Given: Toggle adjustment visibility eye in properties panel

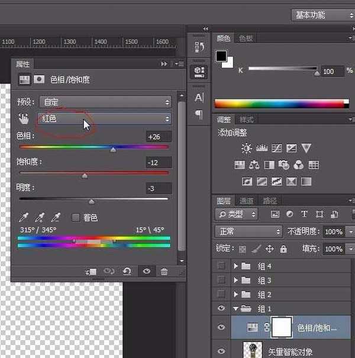Looking at the screenshot, I should click(x=146, y=272).
